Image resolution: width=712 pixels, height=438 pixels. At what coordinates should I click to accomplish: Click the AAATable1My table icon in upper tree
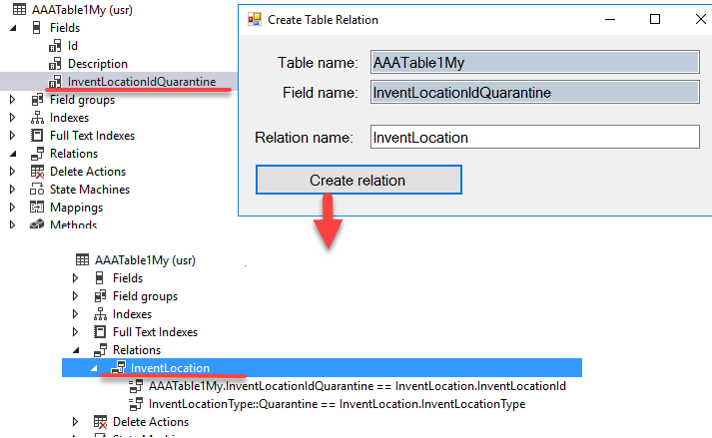pyautogui.click(x=19, y=10)
